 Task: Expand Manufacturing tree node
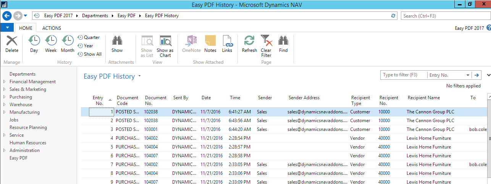point(4,112)
